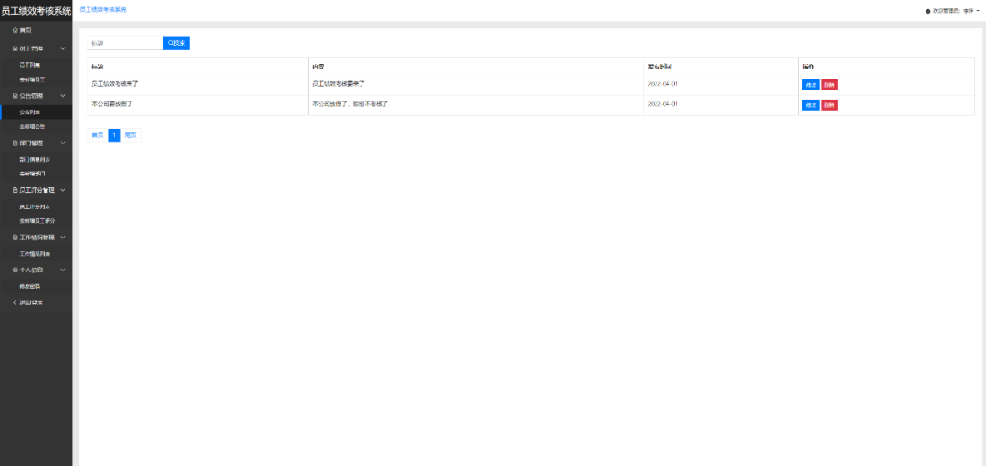
Task: Focus the 标题 search input field
Action: (x=124, y=43)
